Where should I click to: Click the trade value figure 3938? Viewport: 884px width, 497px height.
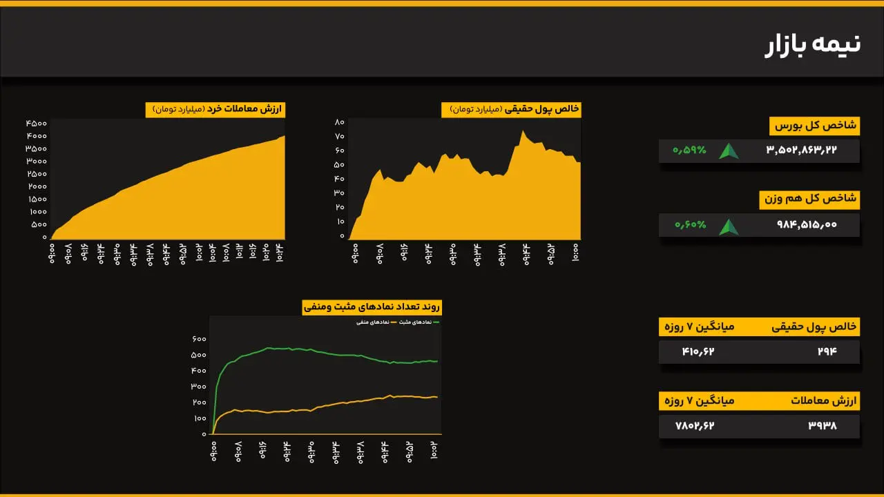coord(822,426)
